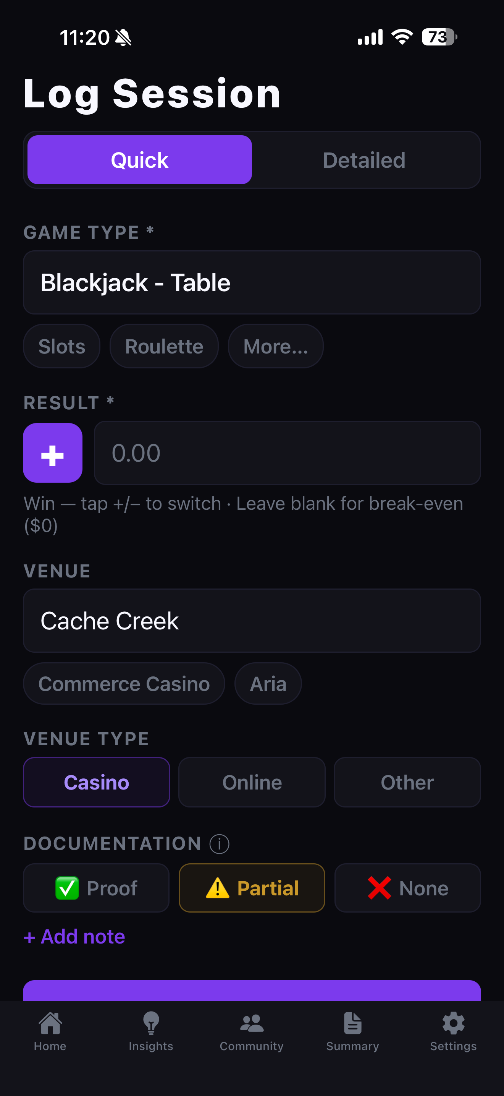Open the Game Type field showing Blackjack - Table
504x1096 pixels.
(252, 282)
